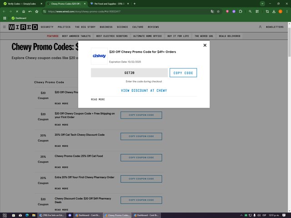Viewport: 291px width, 218px height.
Task: Open the Science section
Action: (x=122, y=27)
